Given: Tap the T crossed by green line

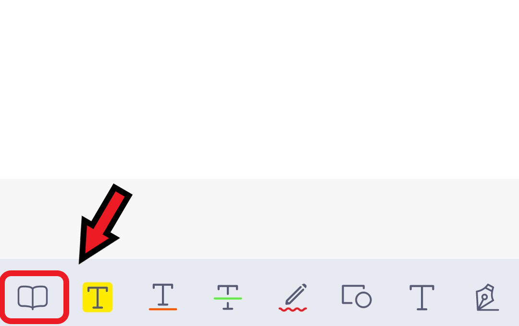Looking at the screenshot, I should [x=228, y=297].
